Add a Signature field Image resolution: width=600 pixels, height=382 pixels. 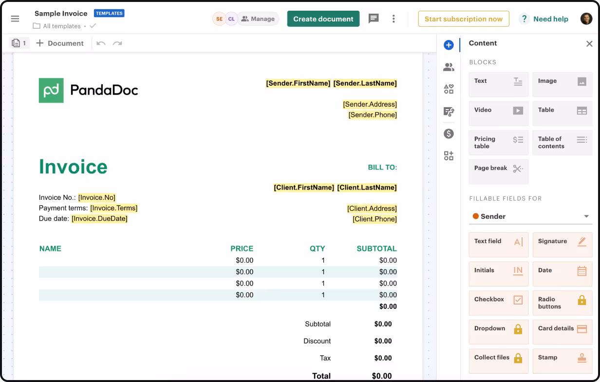pyautogui.click(x=562, y=245)
